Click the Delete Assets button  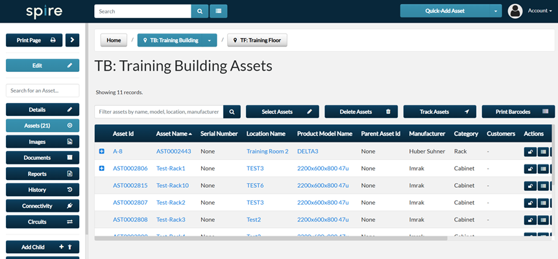pos(360,111)
